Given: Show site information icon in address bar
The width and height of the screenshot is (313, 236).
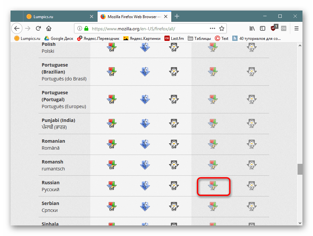Looking at the screenshot, I should [x=80, y=28].
